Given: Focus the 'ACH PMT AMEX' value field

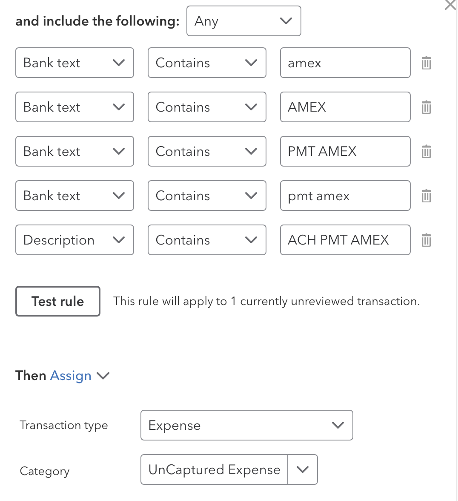Looking at the screenshot, I should [345, 240].
